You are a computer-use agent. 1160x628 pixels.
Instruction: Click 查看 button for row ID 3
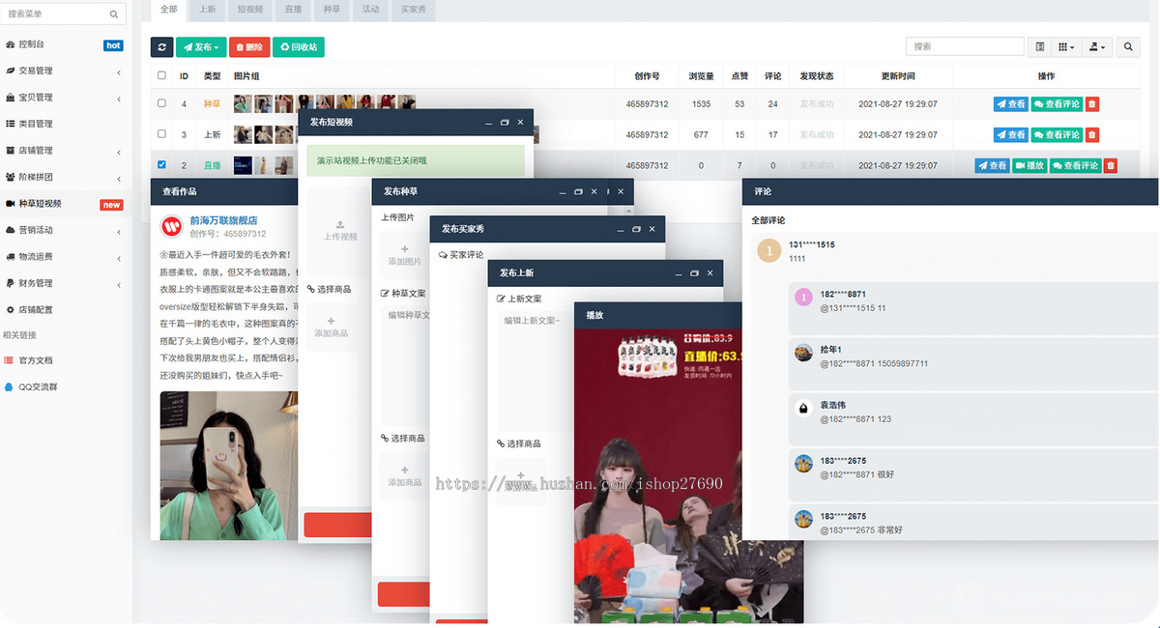pyautogui.click(x=1011, y=134)
